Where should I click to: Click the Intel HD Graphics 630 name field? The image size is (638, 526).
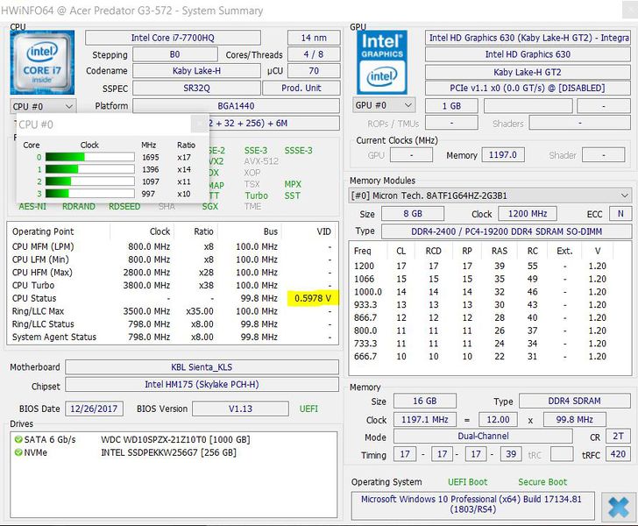(528, 54)
